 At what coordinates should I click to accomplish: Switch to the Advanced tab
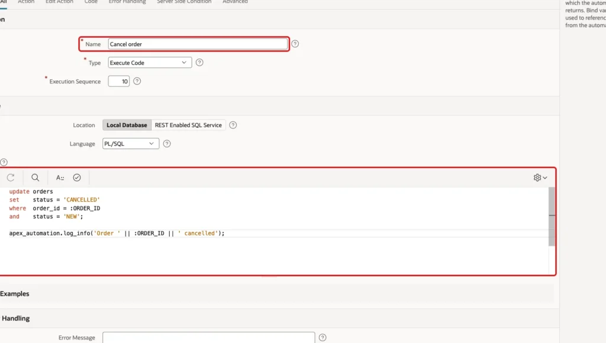(x=235, y=2)
